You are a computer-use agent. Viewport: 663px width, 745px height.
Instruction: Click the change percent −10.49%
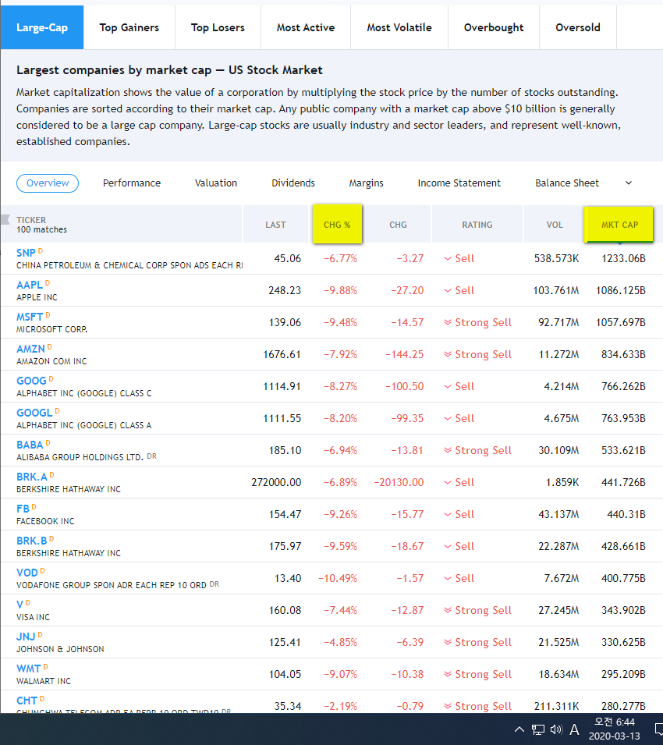[x=337, y=578]
